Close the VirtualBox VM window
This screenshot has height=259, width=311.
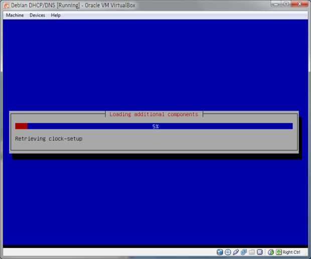coord(299,4)
